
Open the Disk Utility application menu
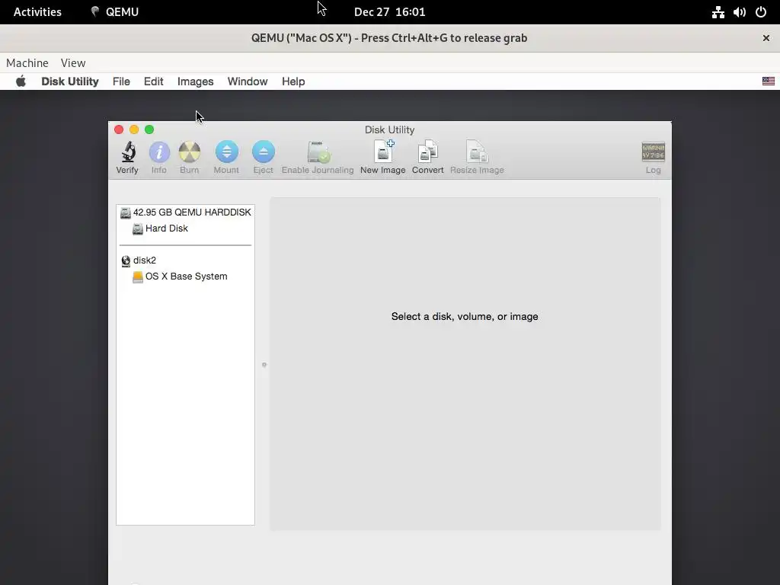70,82
